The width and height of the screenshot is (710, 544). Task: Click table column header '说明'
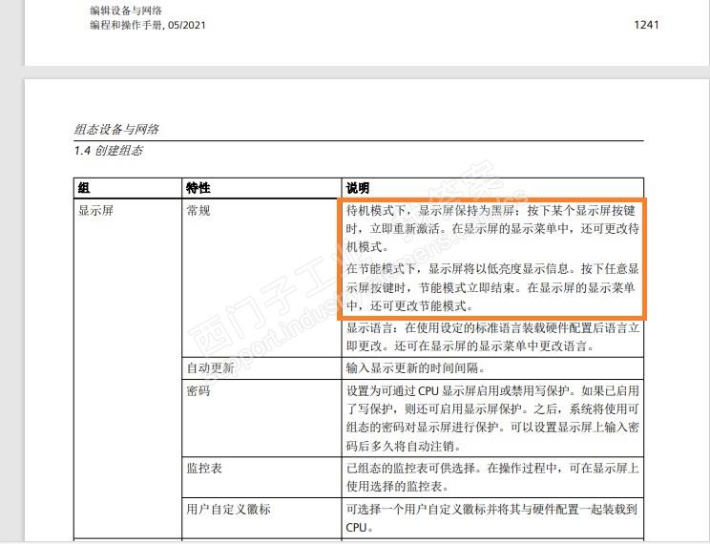coord(358,187)
